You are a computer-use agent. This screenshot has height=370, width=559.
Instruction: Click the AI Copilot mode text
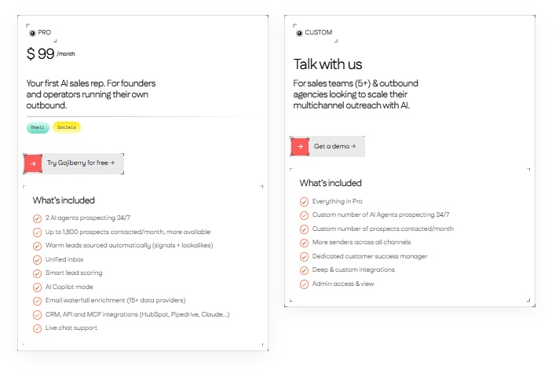coord(69,287)
